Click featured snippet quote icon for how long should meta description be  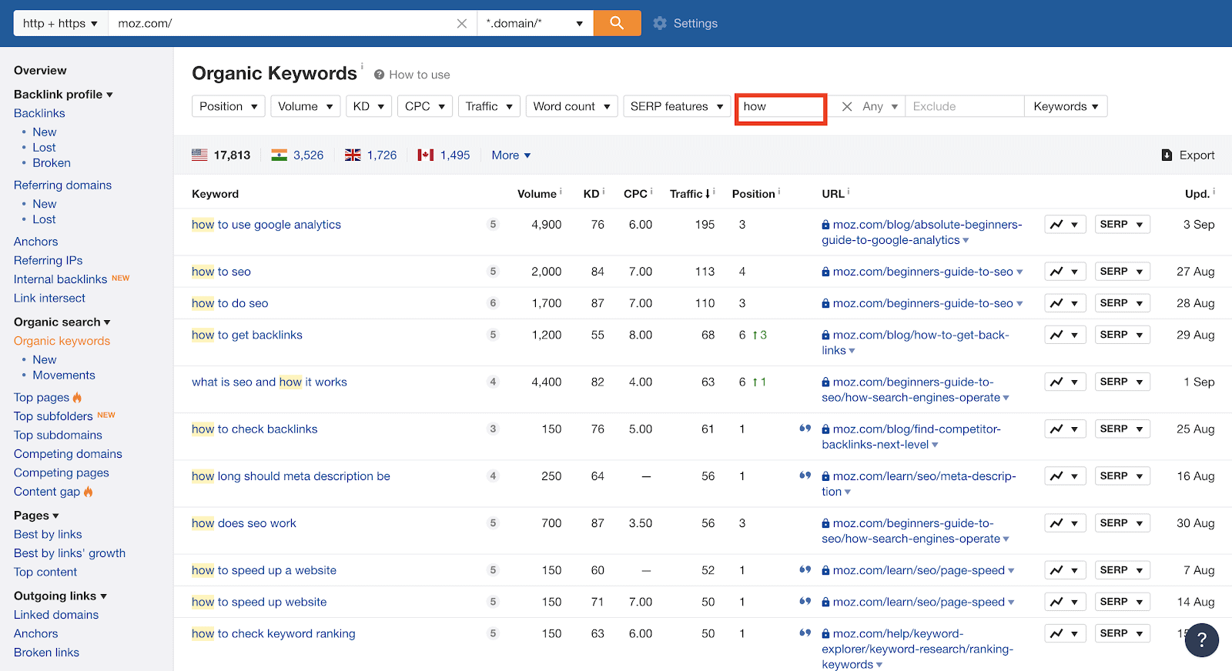pyautogui.click(x=805, y=476)
